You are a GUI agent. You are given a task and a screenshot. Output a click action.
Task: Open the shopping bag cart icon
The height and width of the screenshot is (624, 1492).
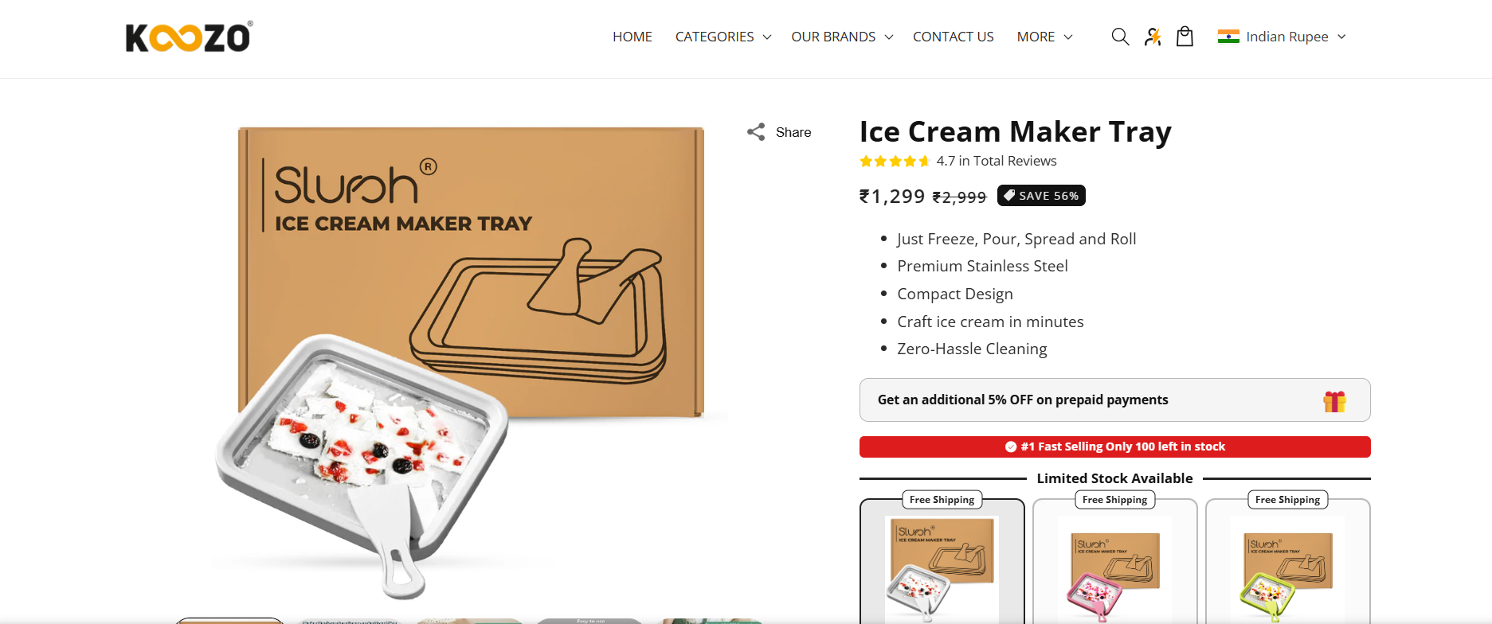[1185, 37]
